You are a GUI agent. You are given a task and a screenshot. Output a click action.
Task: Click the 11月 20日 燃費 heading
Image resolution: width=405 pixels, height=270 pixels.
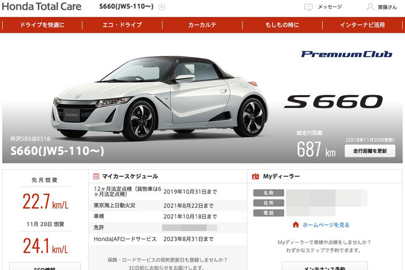tap(45, 224)
